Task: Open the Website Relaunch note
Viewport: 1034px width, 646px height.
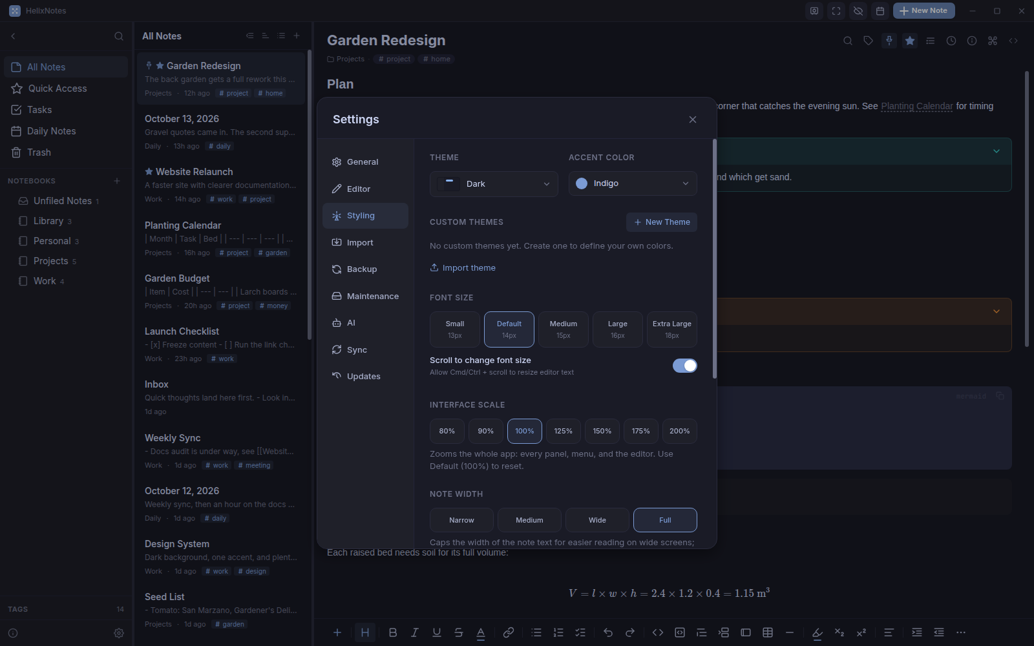Action: tap(221, 185)
